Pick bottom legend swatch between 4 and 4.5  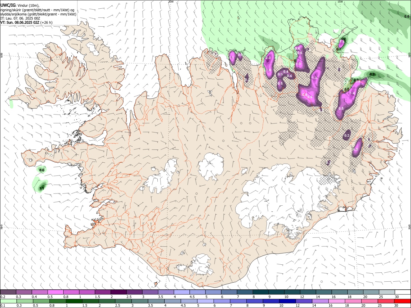172,301
